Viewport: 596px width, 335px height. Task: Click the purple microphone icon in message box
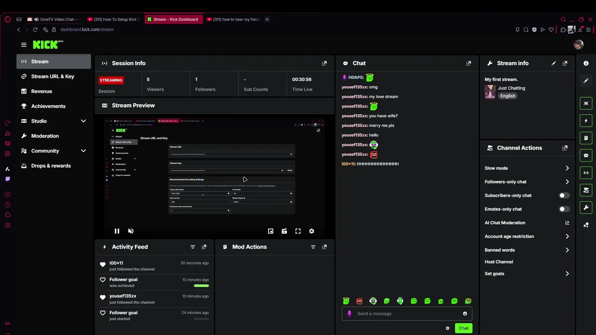coord(349,314)
